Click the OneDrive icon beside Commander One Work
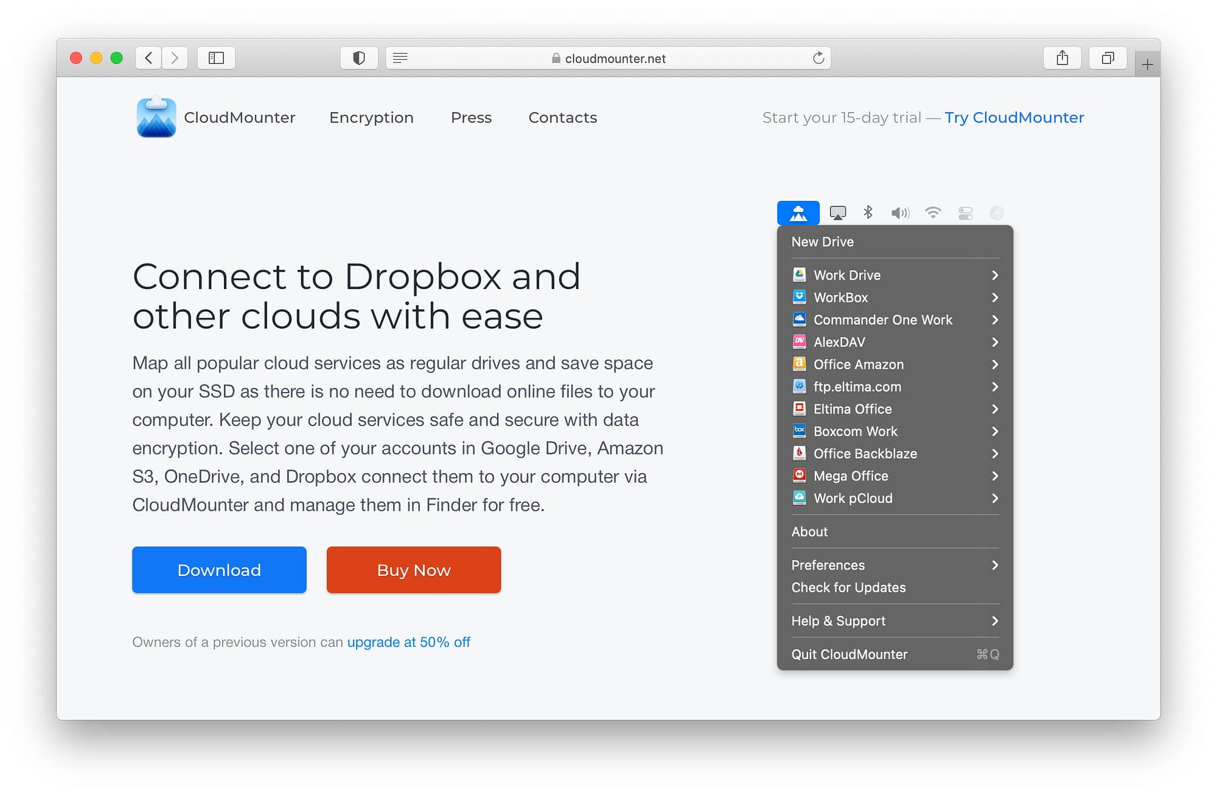The image size is (1217, 795). coord(800,320)
